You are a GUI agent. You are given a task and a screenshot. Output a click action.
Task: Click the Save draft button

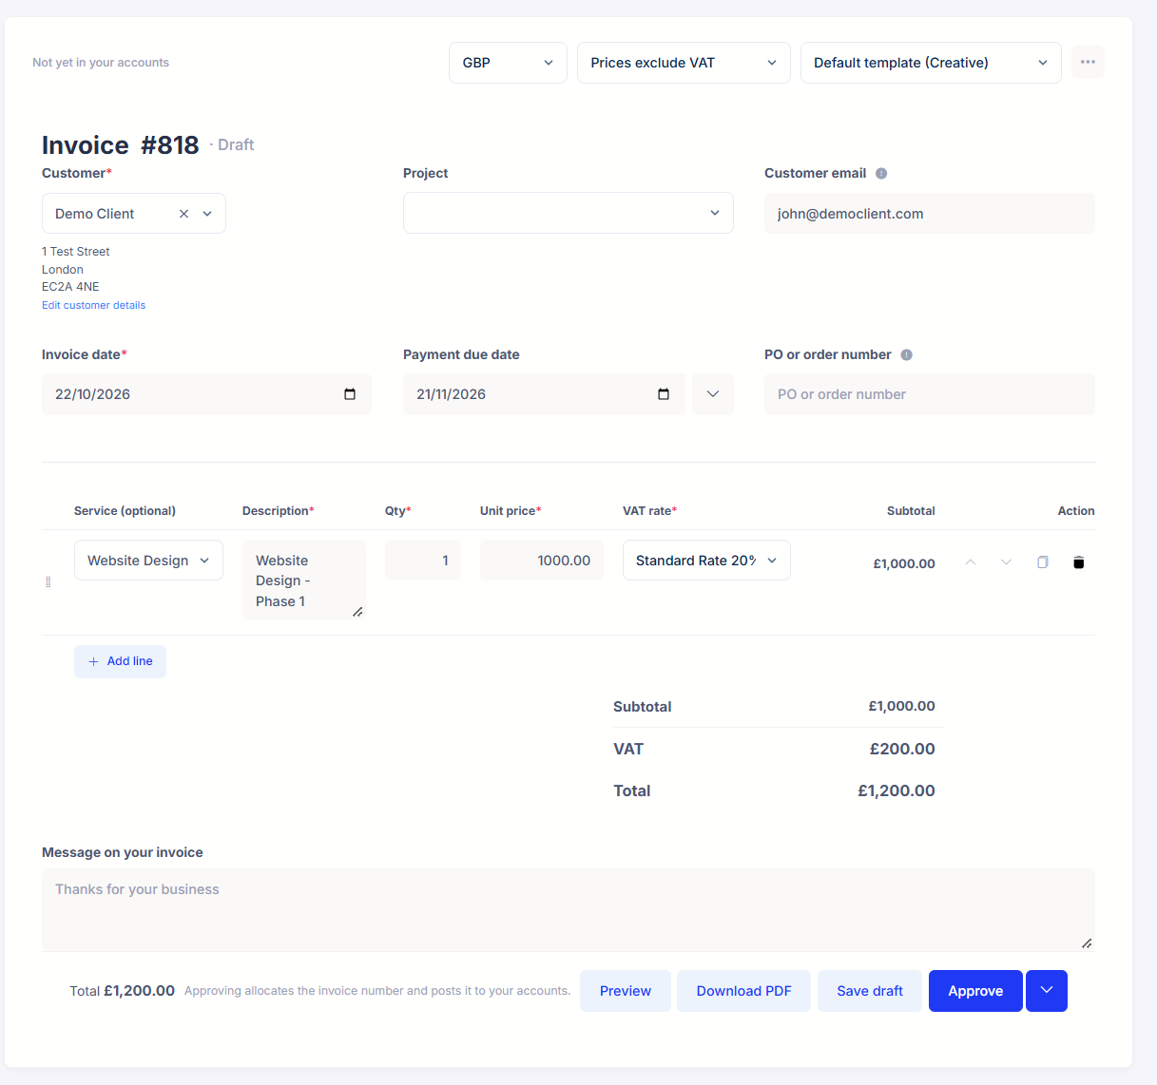tap(870, 991)
